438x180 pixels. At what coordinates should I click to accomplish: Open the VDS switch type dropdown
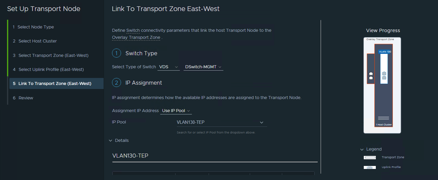pos(169,67)
